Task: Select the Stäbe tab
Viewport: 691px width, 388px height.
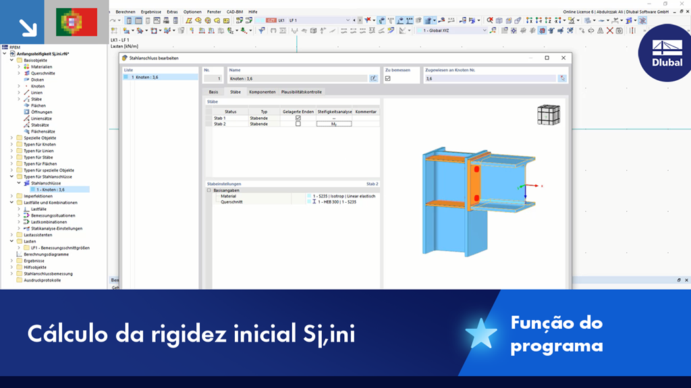Action: pyautogui.click(x=236, y=92)
